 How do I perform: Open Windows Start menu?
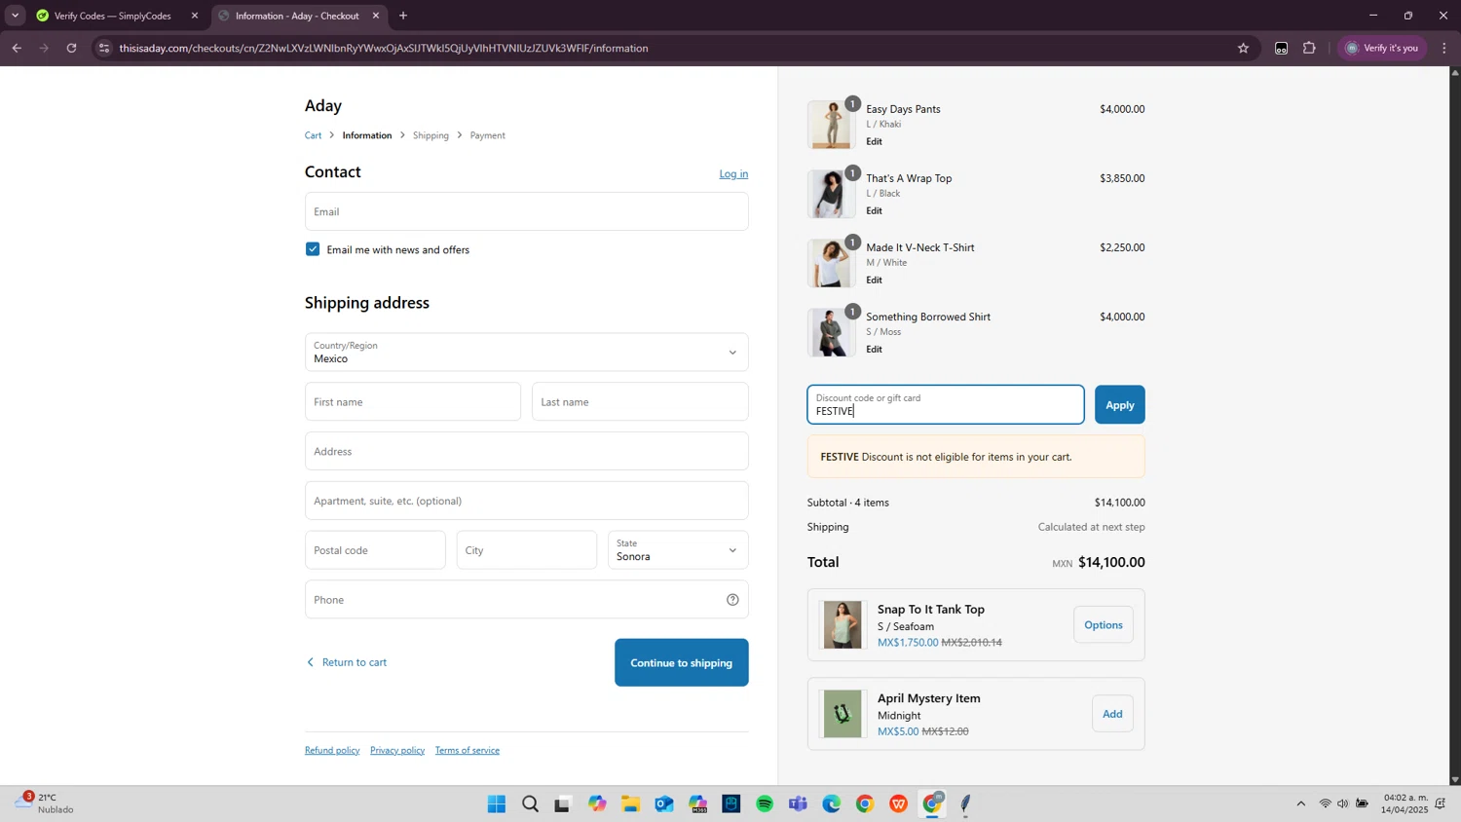497,804
